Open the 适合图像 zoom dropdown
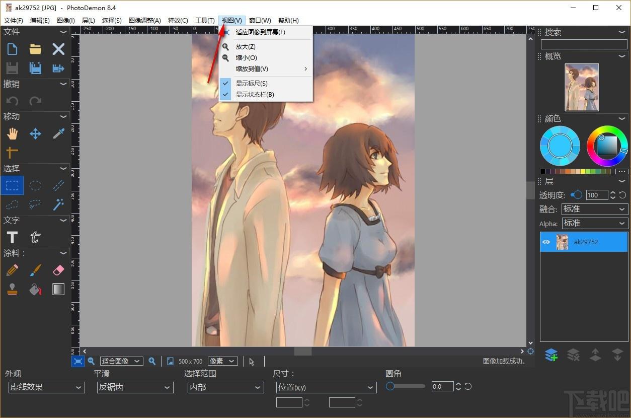 click(x=121, y=361)
